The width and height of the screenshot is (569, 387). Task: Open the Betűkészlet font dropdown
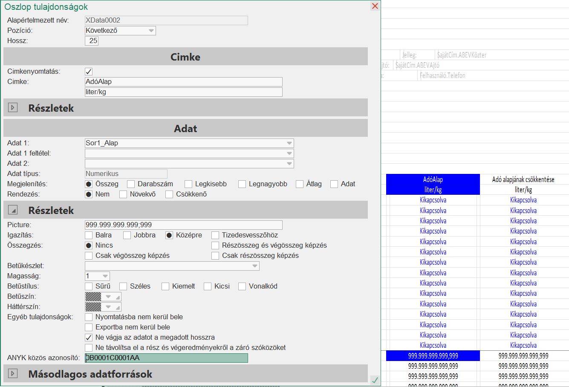[x=254, y=266]
